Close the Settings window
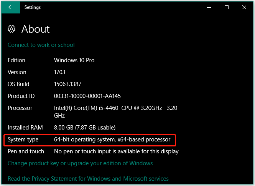 244,7
